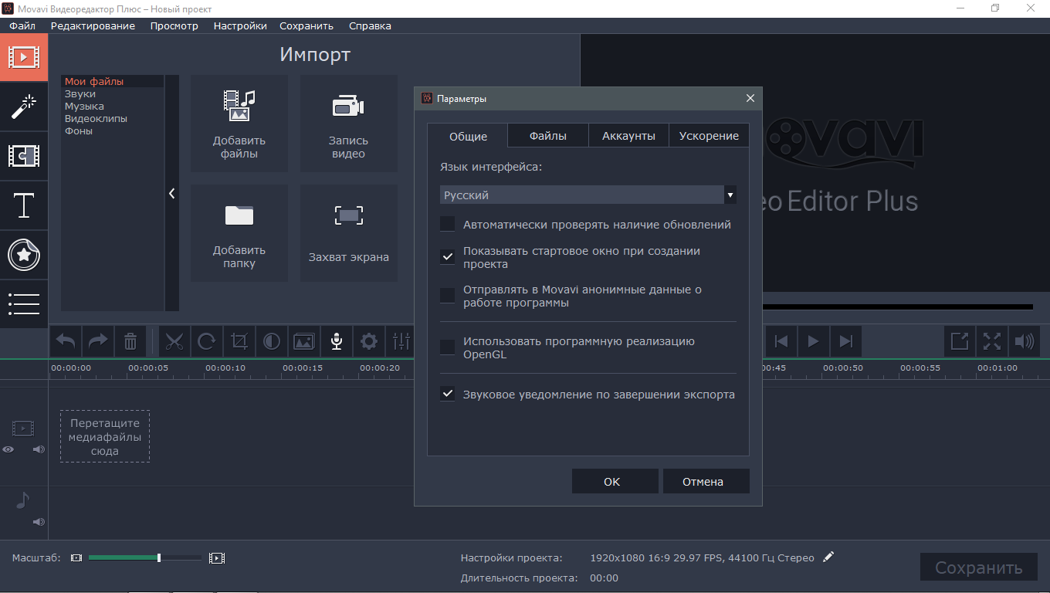Select the Crop tool icon
Viewport: 1050px width, 593px height.
click(239, 341)
